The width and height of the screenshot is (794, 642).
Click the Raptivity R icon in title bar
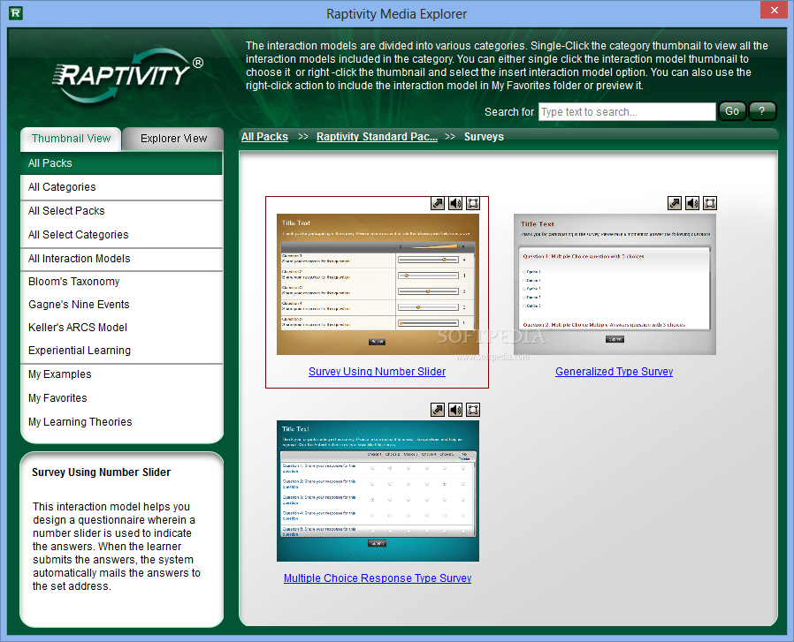coord(16,13)
